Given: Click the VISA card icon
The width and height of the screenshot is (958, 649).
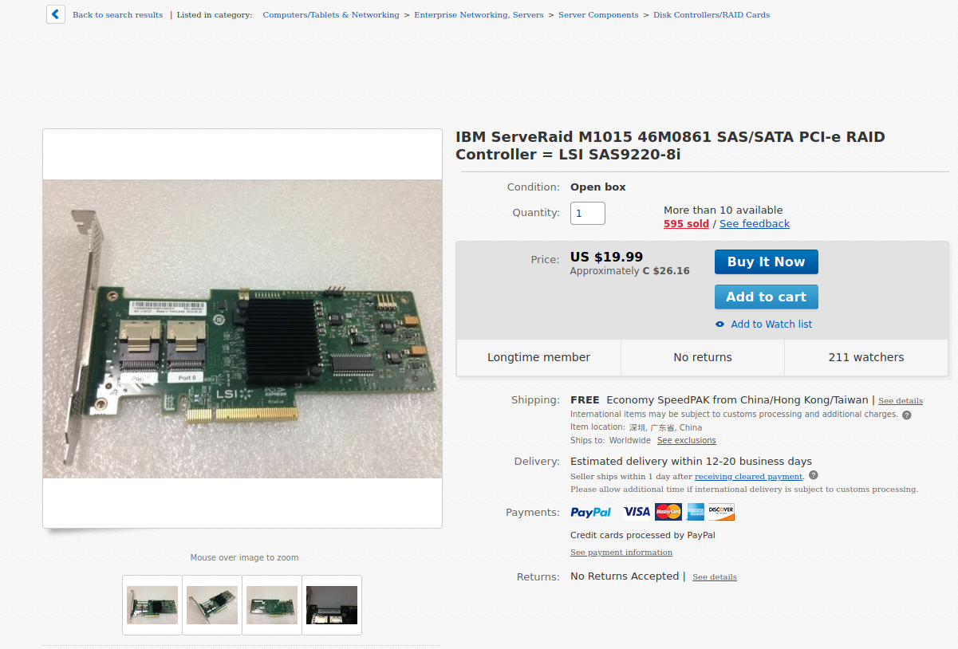Looking at the screenshot, I should pos(637,512).
